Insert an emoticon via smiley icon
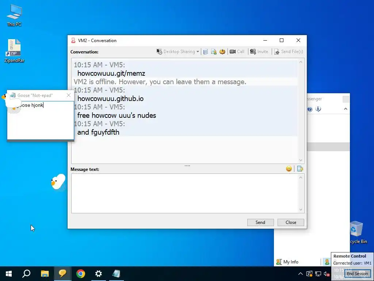374x281 pixels. [x=289, y=169]
